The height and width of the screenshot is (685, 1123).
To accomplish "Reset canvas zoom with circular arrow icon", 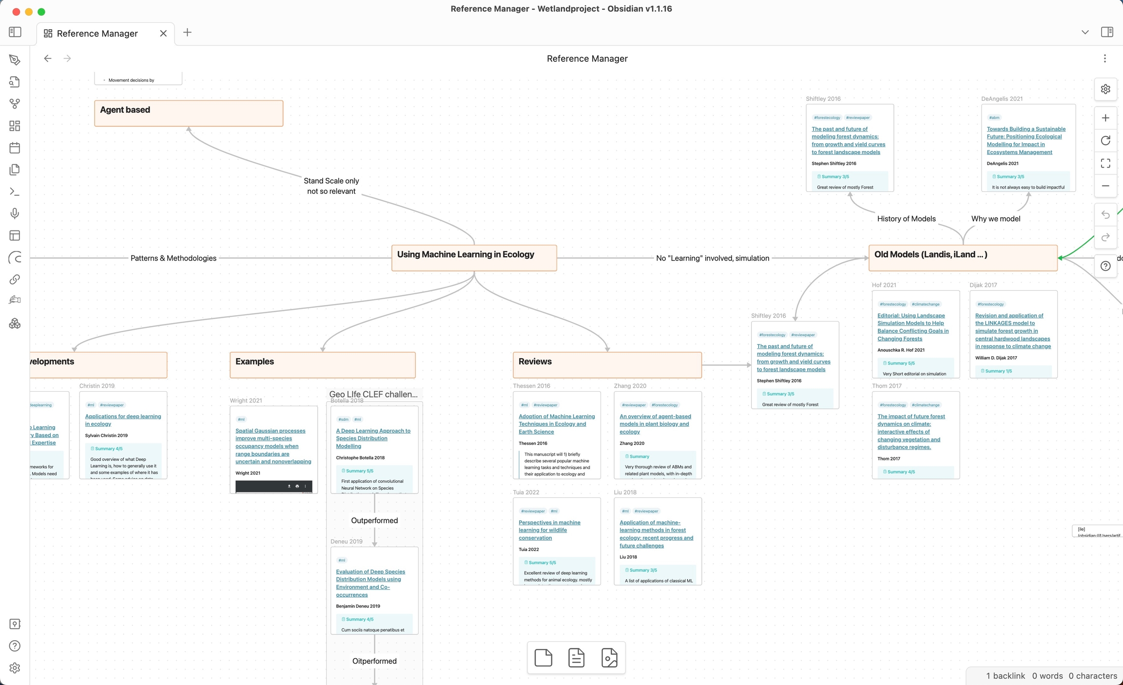I will tap(1105, 140).
